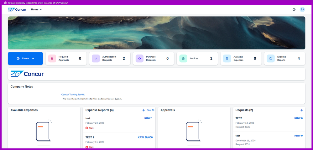
Task: Click the Approvals panel heading
Action: 168,110
